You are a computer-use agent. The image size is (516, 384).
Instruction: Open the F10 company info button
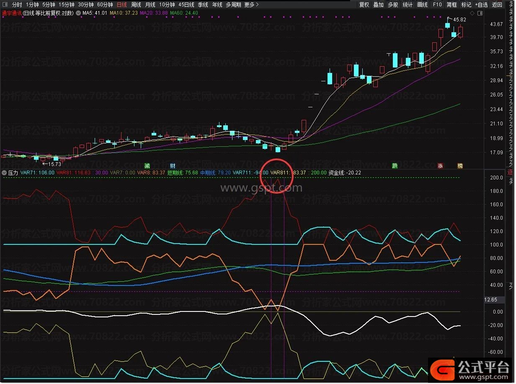tap(437, 5)
